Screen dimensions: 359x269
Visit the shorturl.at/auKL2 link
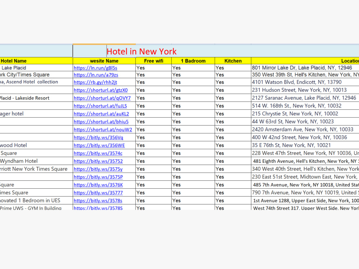pyautogui.click(x=101, y=114)
